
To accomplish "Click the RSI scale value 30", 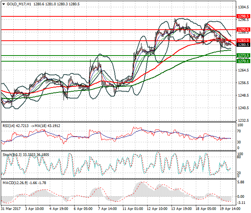I will click(239, 142).
